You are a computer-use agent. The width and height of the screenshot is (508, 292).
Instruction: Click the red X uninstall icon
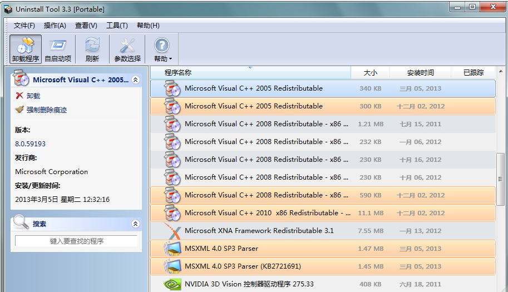(x=19, y=96)
